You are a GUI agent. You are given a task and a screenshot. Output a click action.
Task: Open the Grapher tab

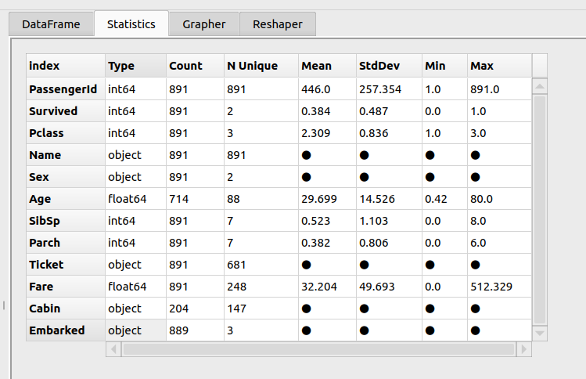pos(204,24)
